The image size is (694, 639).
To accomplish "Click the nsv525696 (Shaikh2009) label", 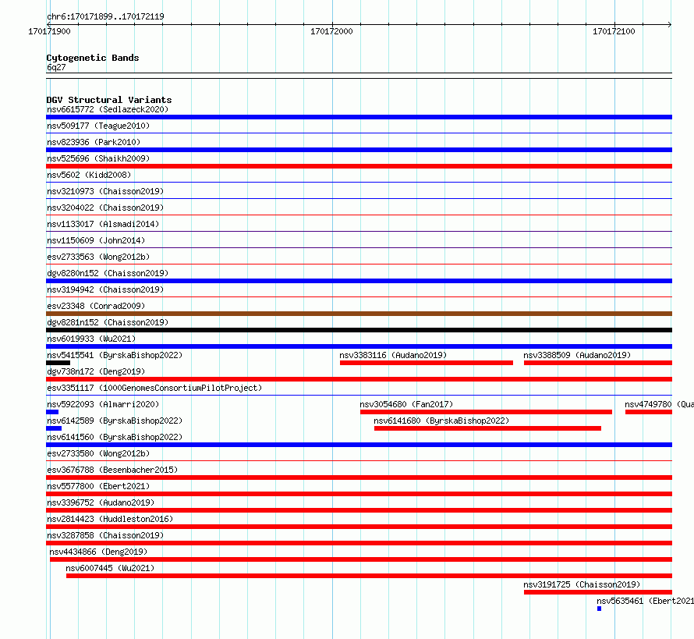I will tap(98, 158).
